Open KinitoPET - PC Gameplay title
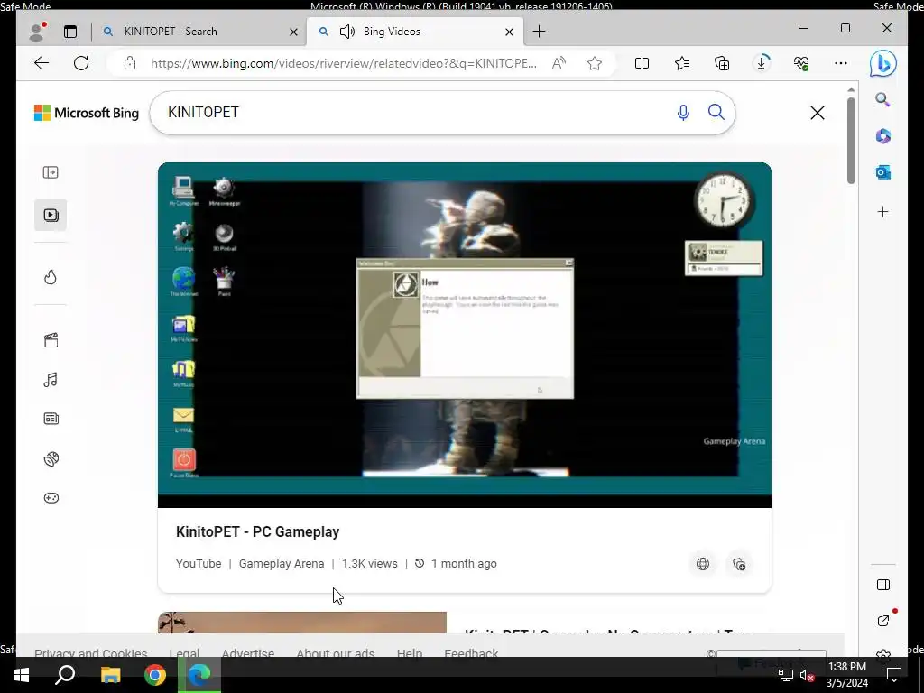The image size is (924, 693). [257, 531]
